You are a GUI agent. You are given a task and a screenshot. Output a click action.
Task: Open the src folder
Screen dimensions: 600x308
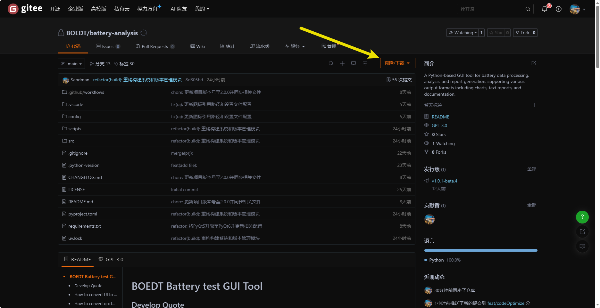point(71,141)
